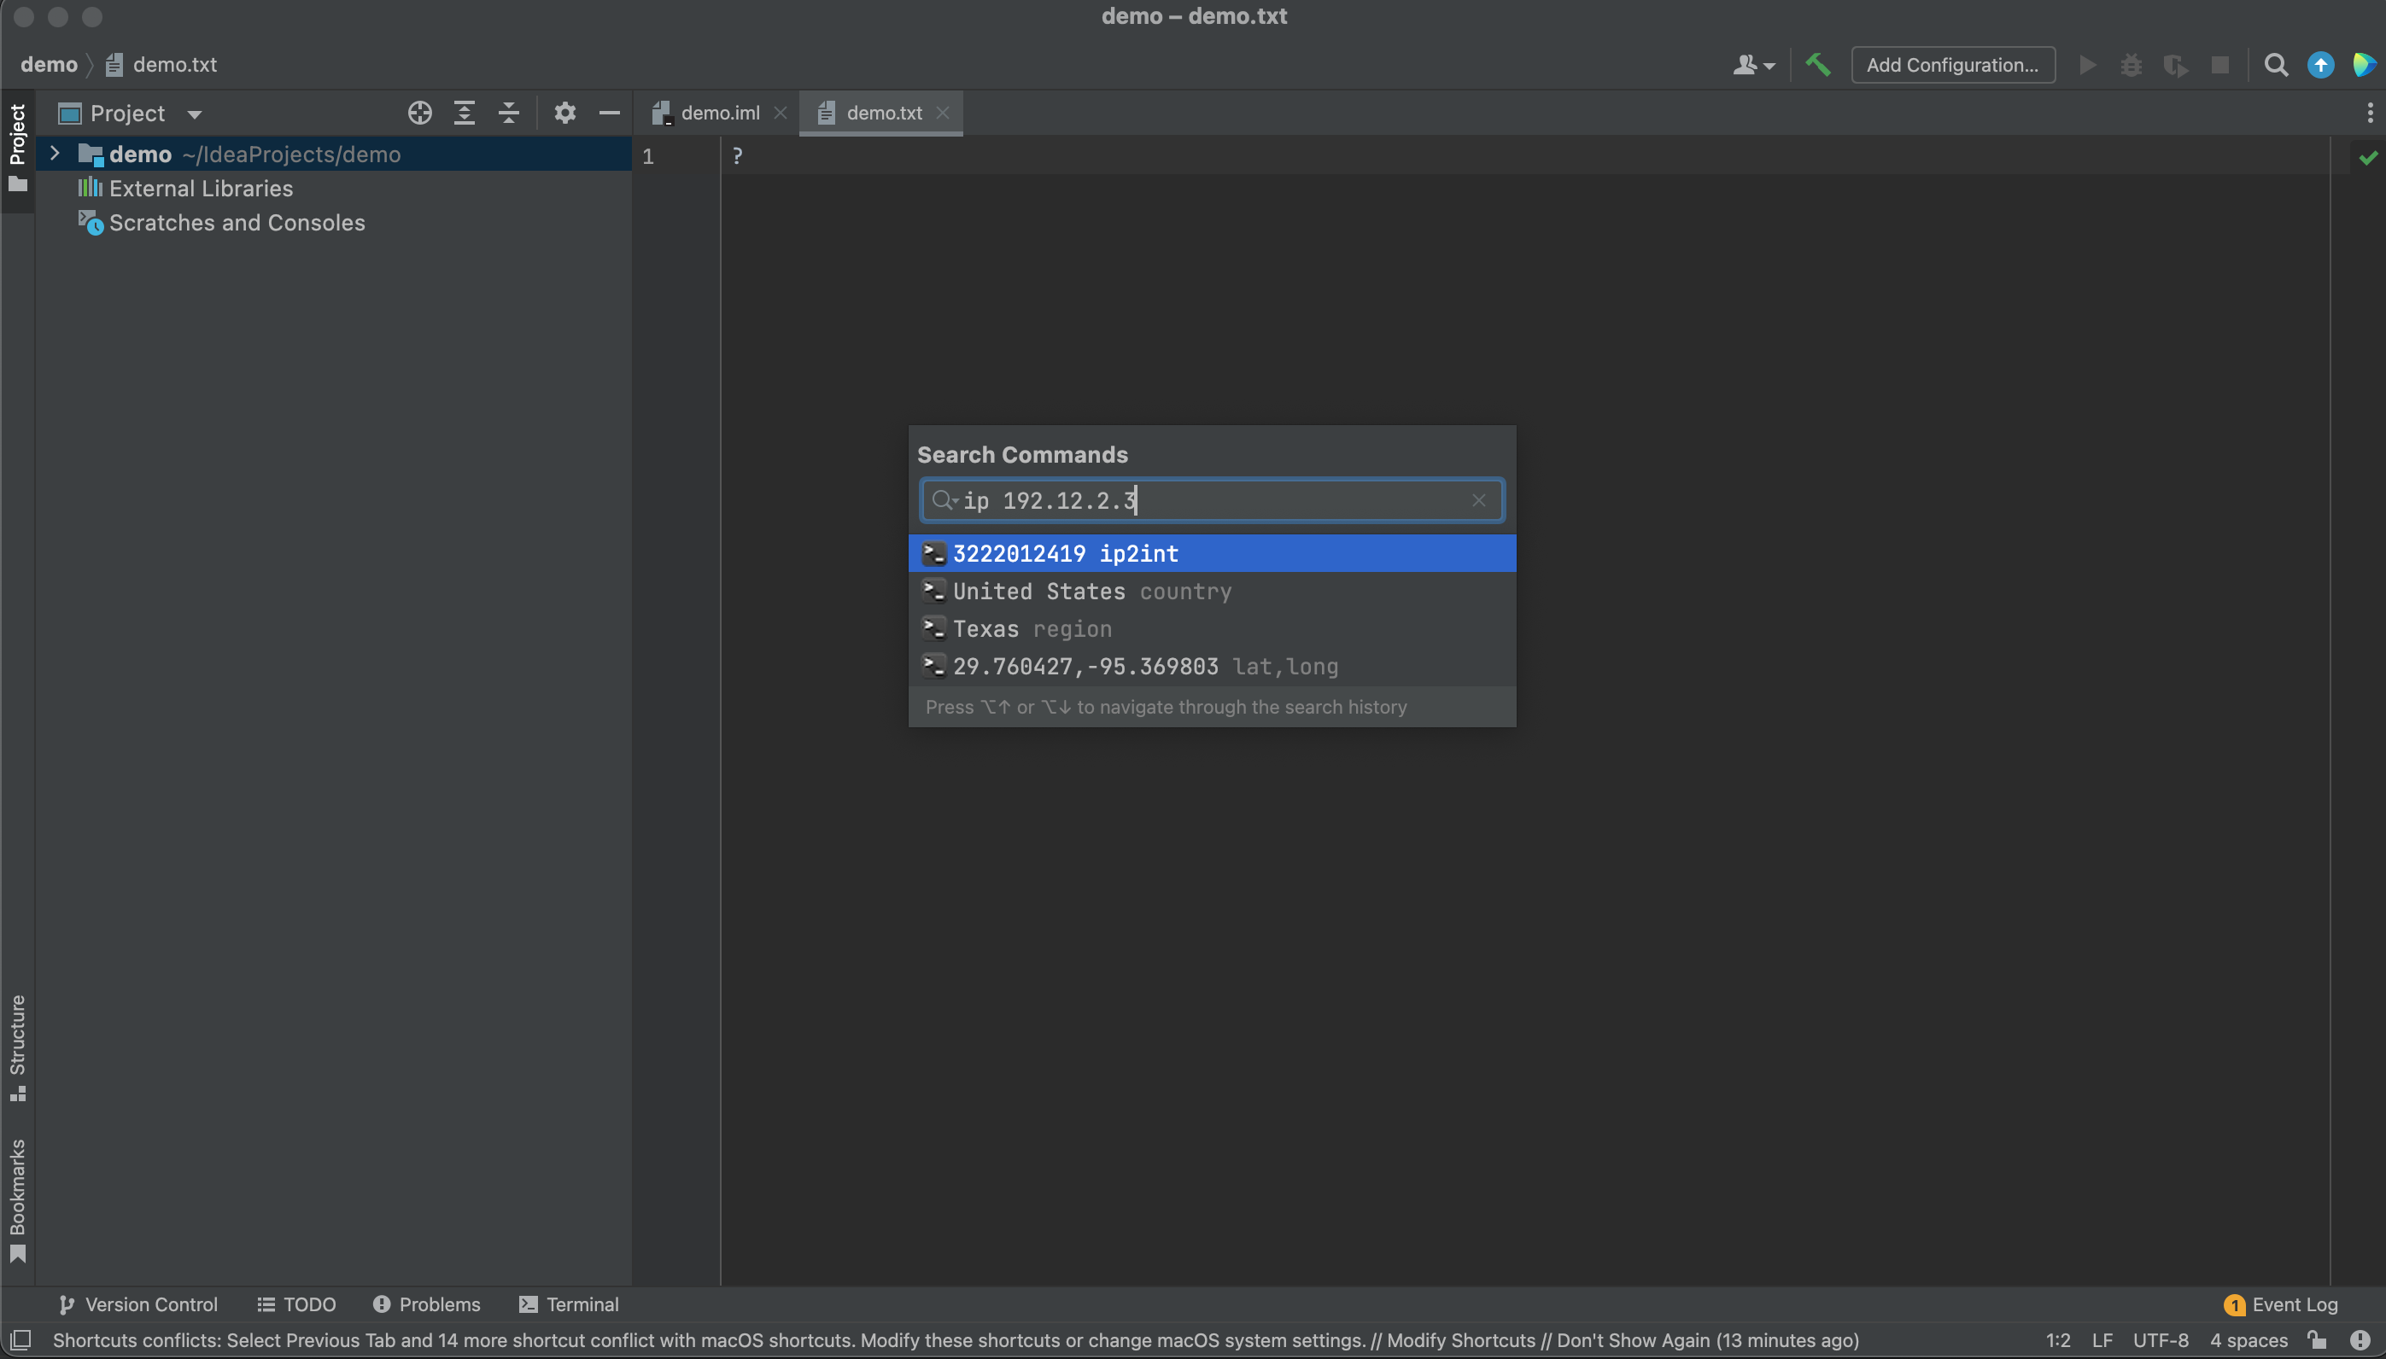
Task: Open the JetBrains Space colorful icon
Action: click(x=2364, y=64)
